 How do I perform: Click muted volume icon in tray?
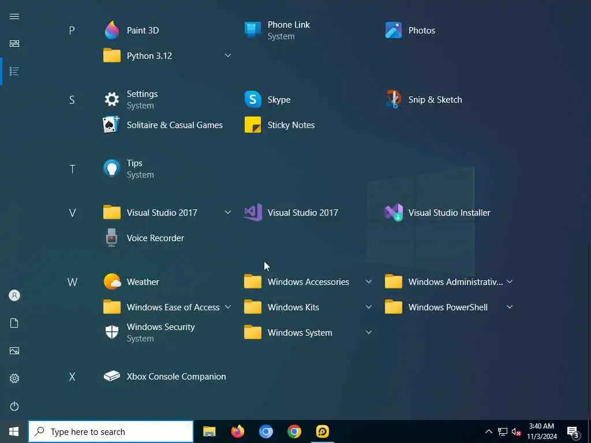[516, 431]
